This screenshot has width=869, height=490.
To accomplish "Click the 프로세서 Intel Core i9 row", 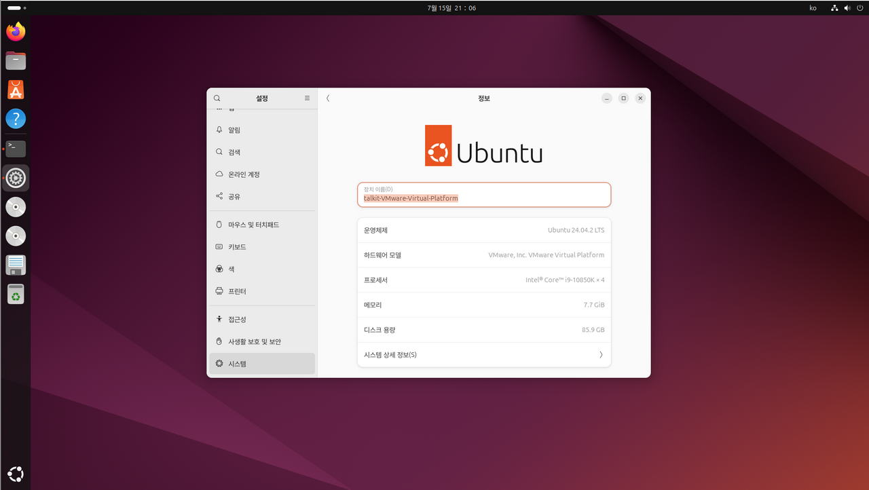I will pos(484,280).
